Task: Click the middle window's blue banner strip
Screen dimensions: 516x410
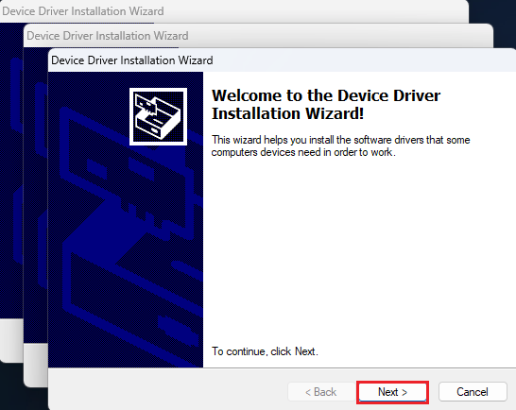Action: click(36, 197)
